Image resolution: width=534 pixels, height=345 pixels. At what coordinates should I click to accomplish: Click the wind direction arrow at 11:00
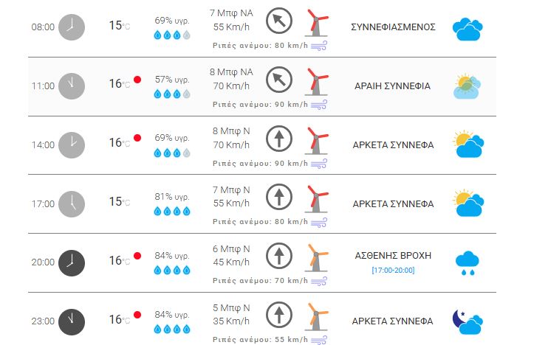point(278,79)
